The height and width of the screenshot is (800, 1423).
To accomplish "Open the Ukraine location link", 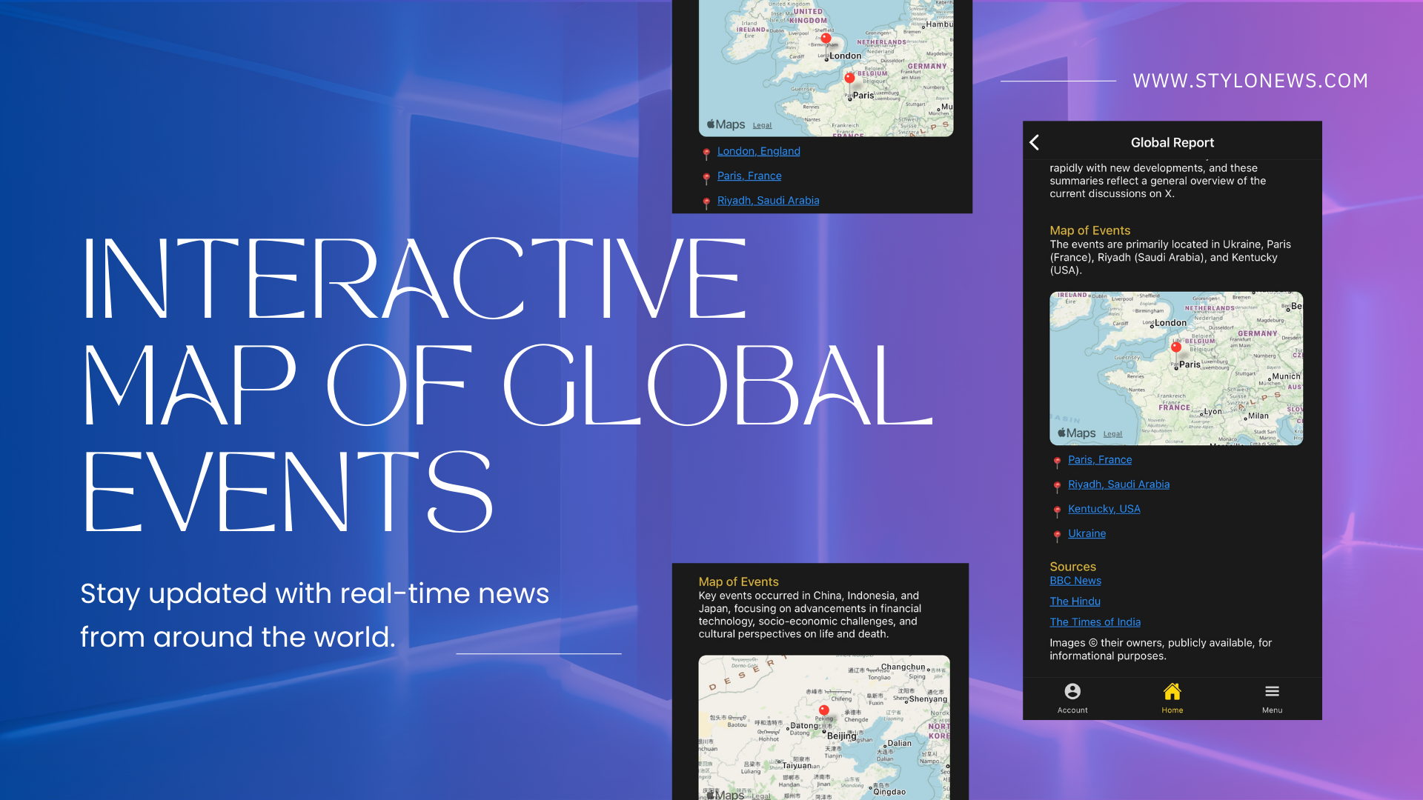I will pyautogui.click(x=1087, y=533).
